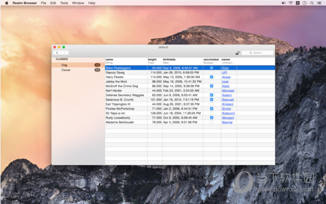Click the volume icon in menu bar

click(284, 3)
